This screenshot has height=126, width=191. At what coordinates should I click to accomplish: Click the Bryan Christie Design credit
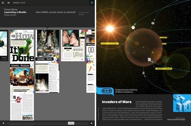tap(176, 120)
